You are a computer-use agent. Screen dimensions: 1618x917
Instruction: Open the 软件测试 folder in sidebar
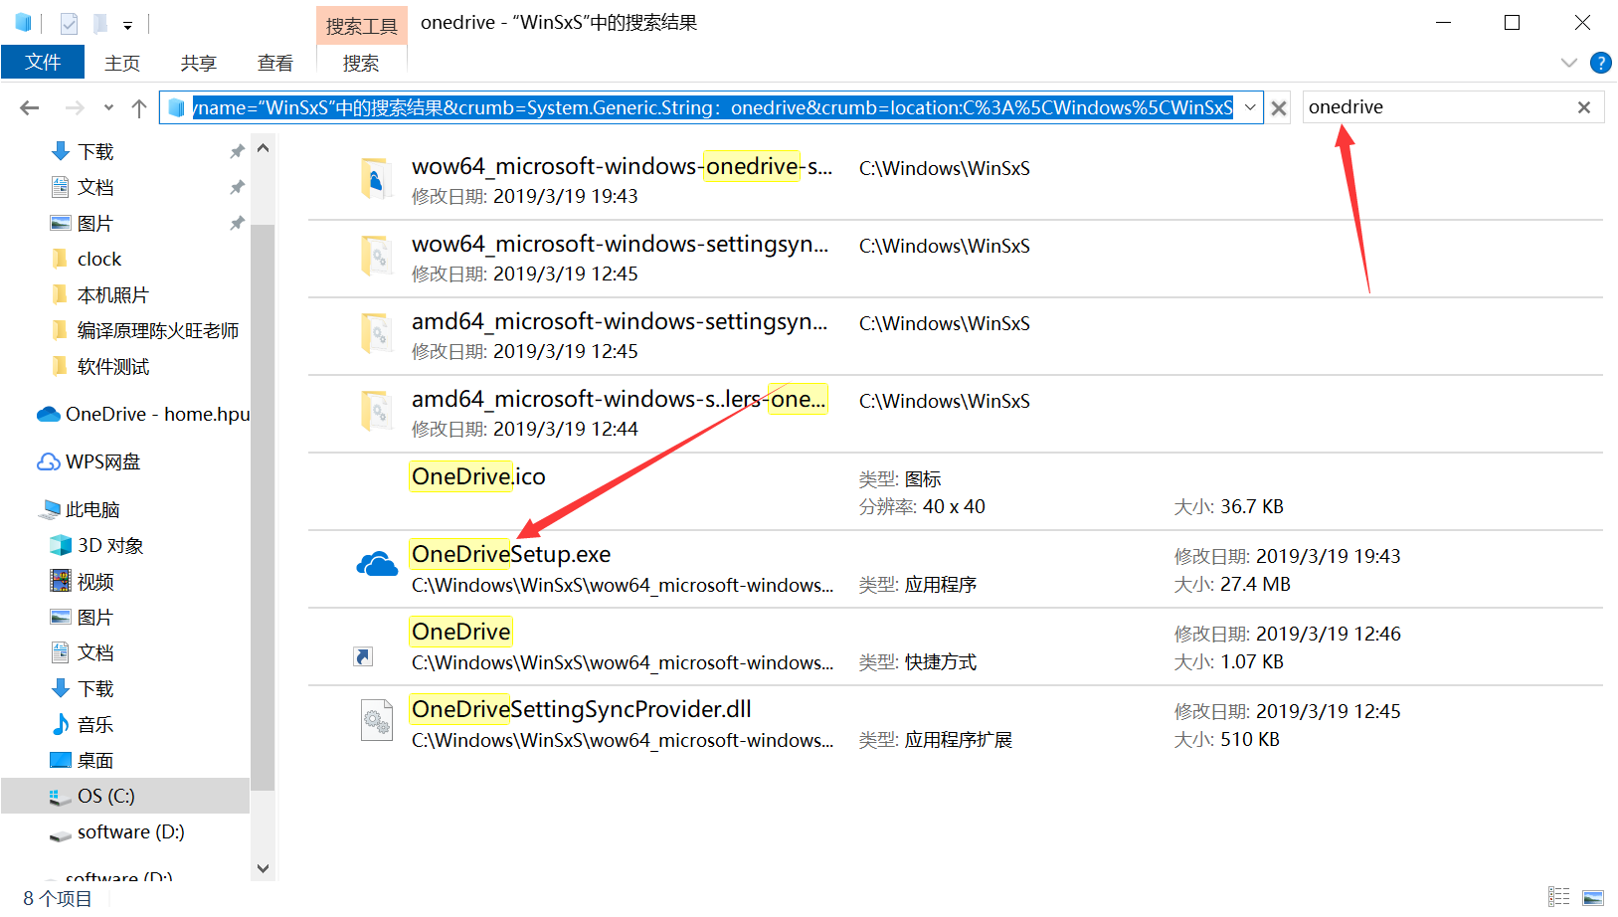112,366
